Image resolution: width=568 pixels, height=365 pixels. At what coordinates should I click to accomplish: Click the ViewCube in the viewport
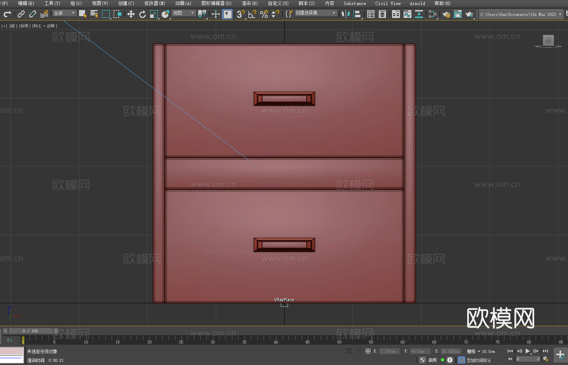(548, 41)
